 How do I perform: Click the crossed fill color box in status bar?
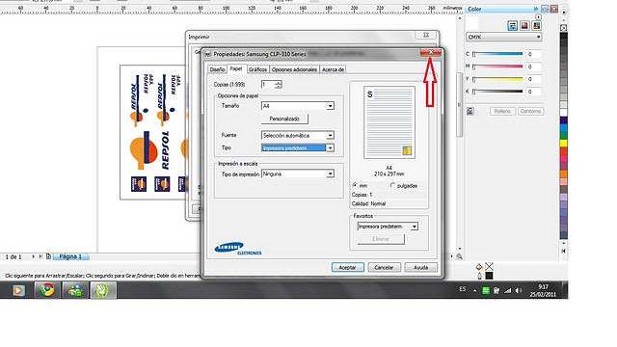click(x=489, y=267)
